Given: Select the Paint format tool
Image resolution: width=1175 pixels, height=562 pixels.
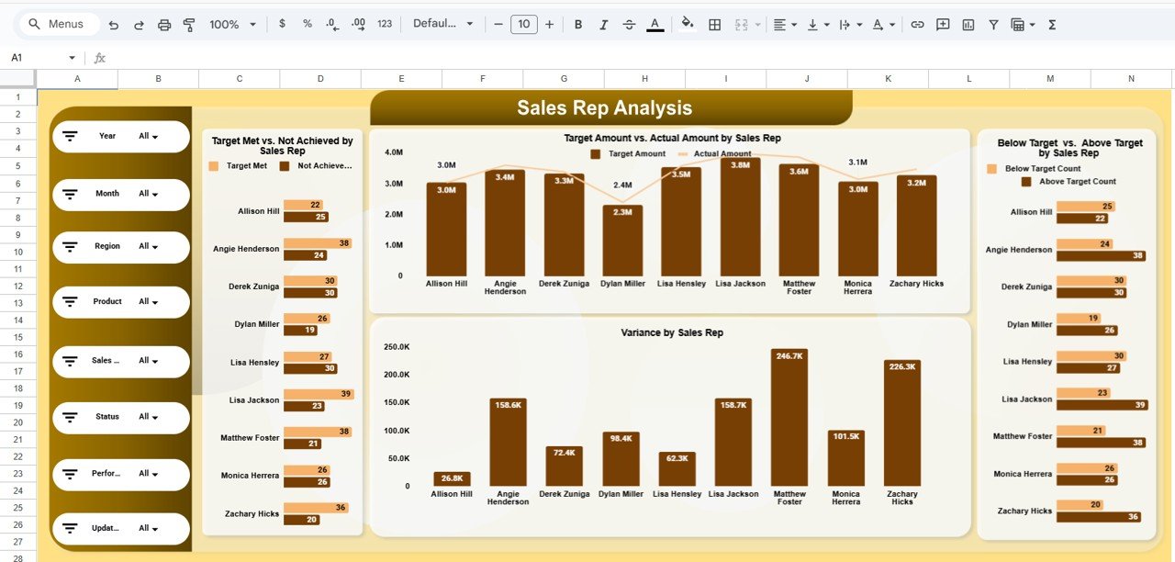Looking at the screenshot, I should 189,24.
